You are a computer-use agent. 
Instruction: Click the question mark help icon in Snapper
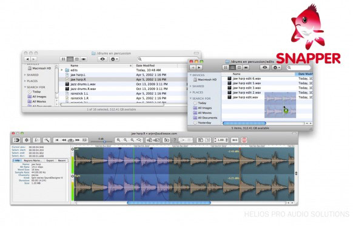pos(175,140)
